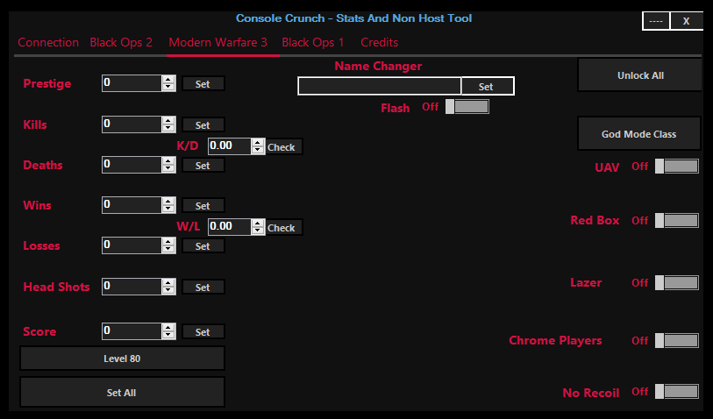Increase Prestige with the up arrow
The width and height of the screenshot is (713, 419).
168,80
